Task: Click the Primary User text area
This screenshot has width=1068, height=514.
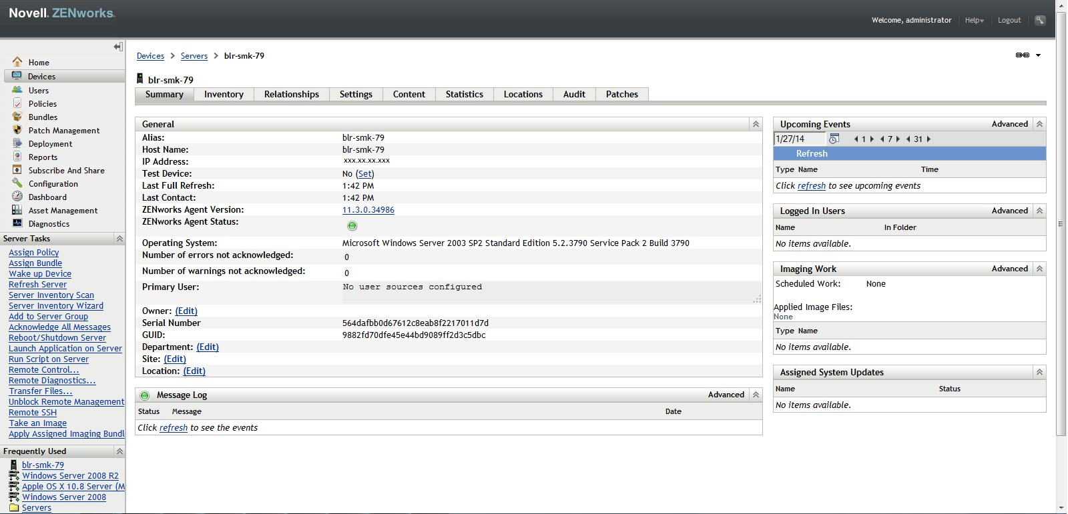Action: [x=551, y=293]
